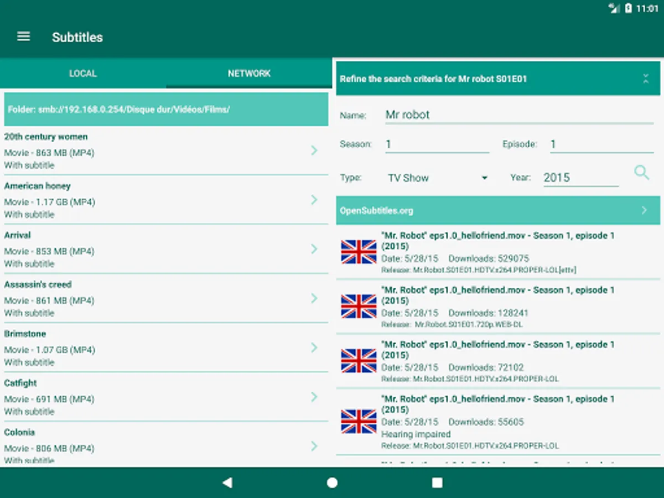The height and width of the screenshot is (498, 664).
Task: Click Movie - 863 MB (MP4) details
Action: [x=49, y=153]
